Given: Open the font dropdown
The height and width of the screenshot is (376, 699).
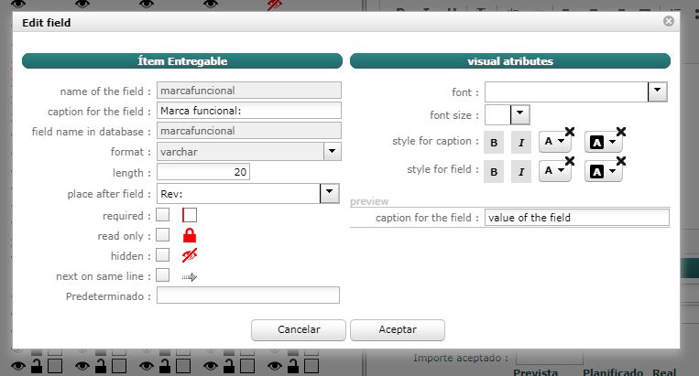Looking at the screenshot, I should click(x=657, y=91).
